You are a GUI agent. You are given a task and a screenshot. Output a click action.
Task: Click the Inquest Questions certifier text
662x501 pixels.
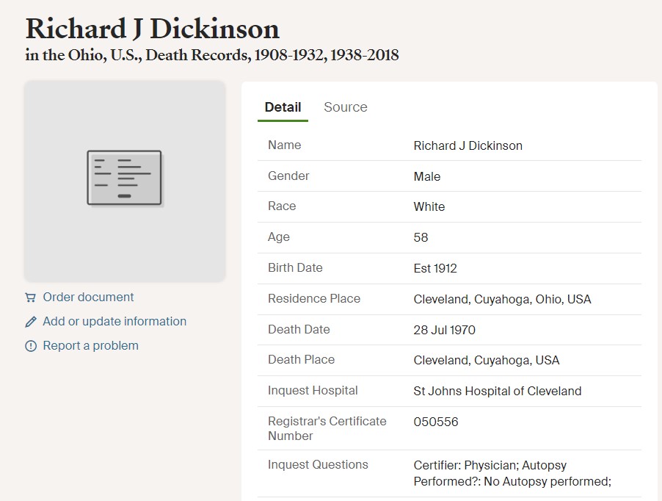click(x=512, y=473)
